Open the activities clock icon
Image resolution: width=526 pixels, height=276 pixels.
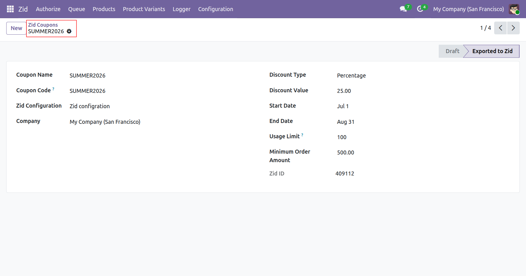[420, 9]
